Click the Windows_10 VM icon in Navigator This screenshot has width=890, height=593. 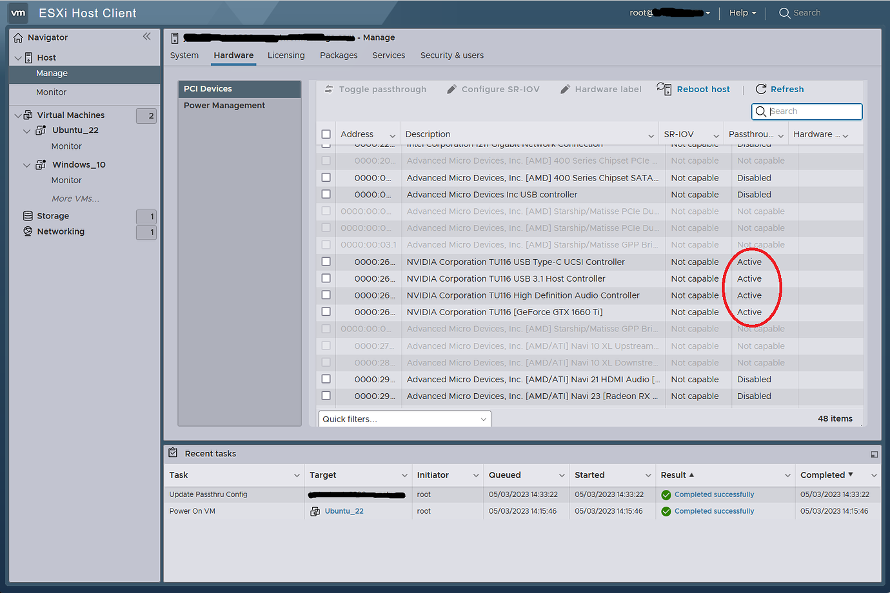(x=41, y=164)
